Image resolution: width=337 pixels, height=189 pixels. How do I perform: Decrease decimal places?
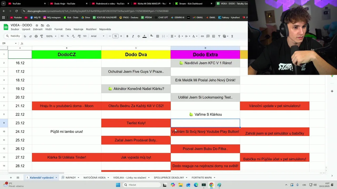pyautogui.click(x=73, y=36)
